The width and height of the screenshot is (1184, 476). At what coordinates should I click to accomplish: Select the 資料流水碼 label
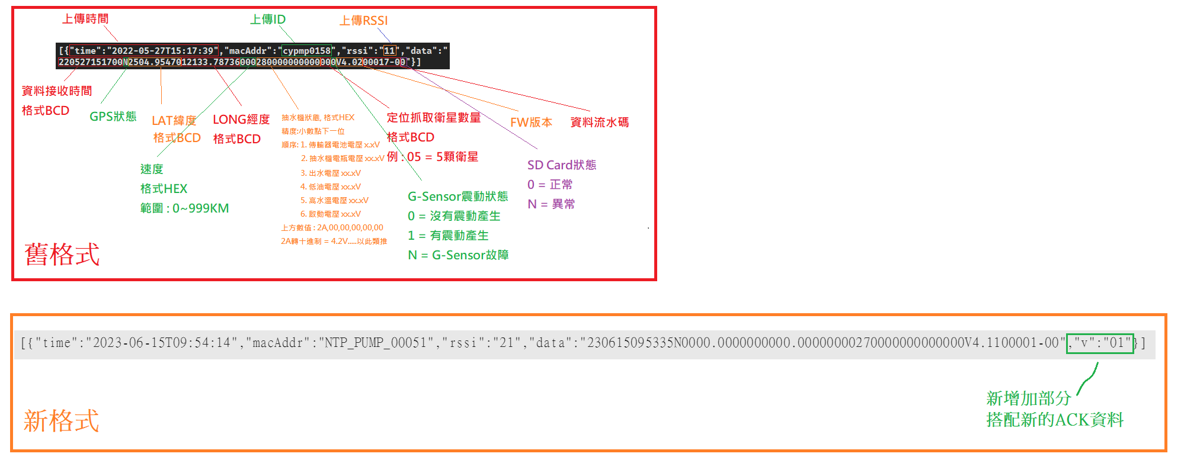[599, 123]
